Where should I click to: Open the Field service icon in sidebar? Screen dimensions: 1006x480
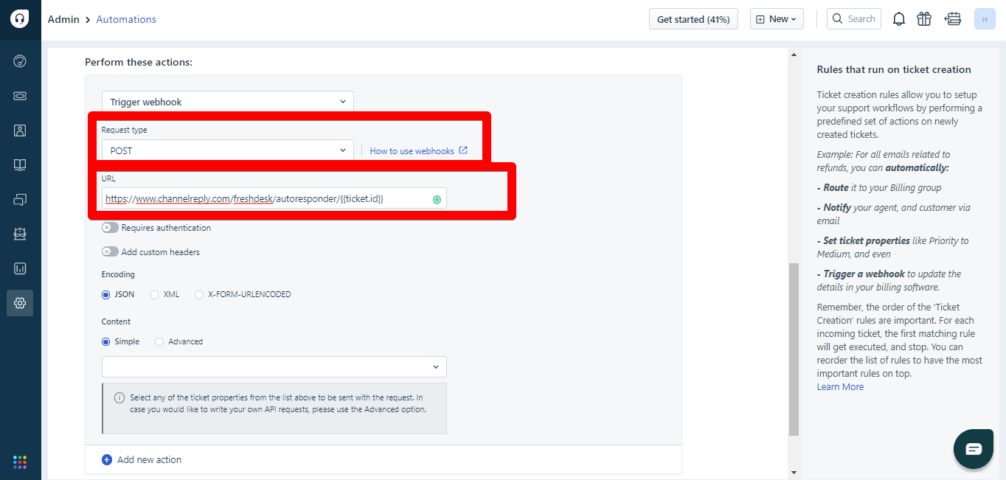(20, 234)
